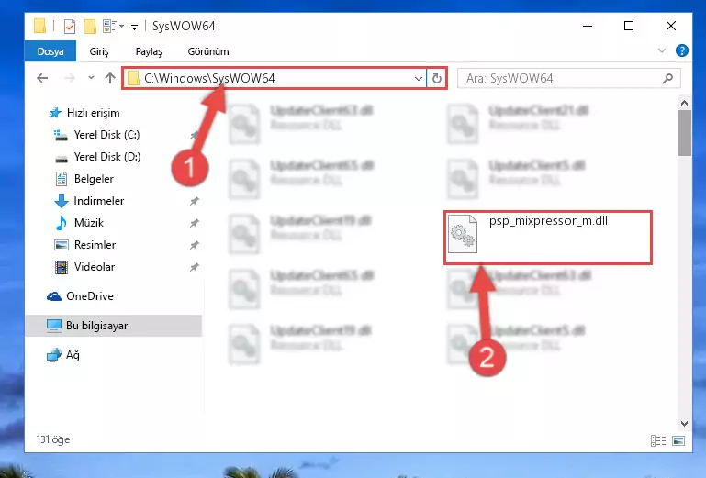The image size is (706, 478).
Task: Switch to the Paylaş ribbon tab
Action: (x=149, y=51)
